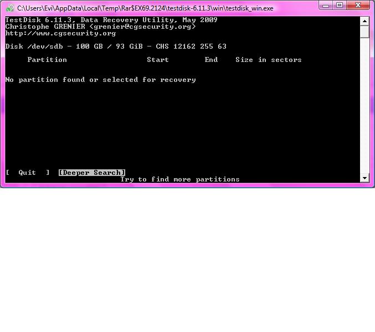The width and height of the screenshot is (375, 332).
Task: Click the scrollbar up arrow
Action: pos(364,21)
